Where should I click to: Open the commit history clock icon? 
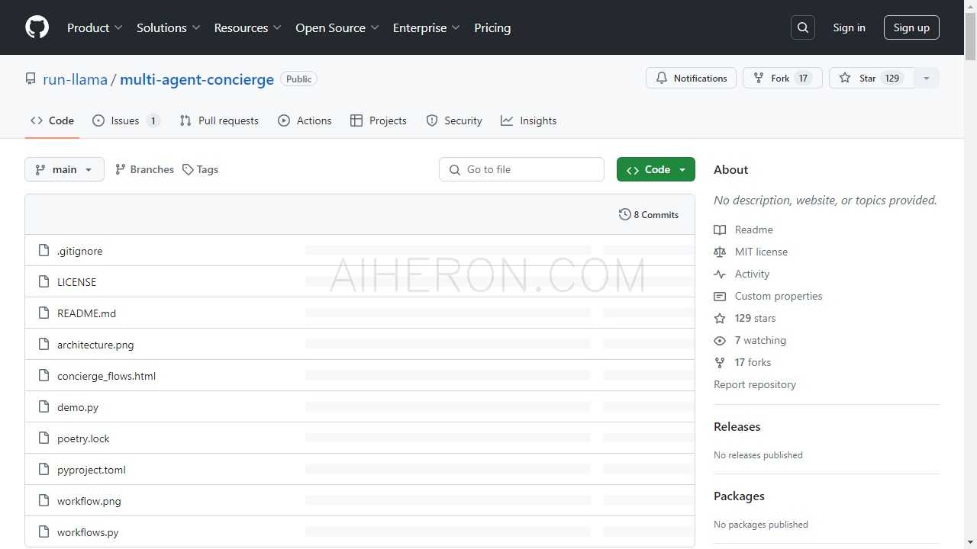pos(625,214)
